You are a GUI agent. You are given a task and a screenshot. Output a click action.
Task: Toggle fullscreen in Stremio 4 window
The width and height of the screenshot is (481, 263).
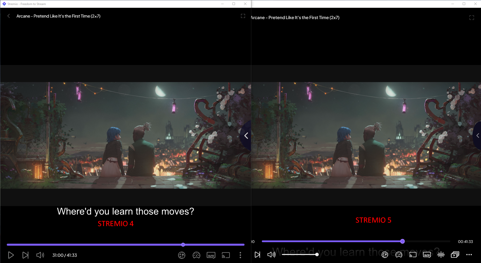pyautogui.click(x=243, y=16)
